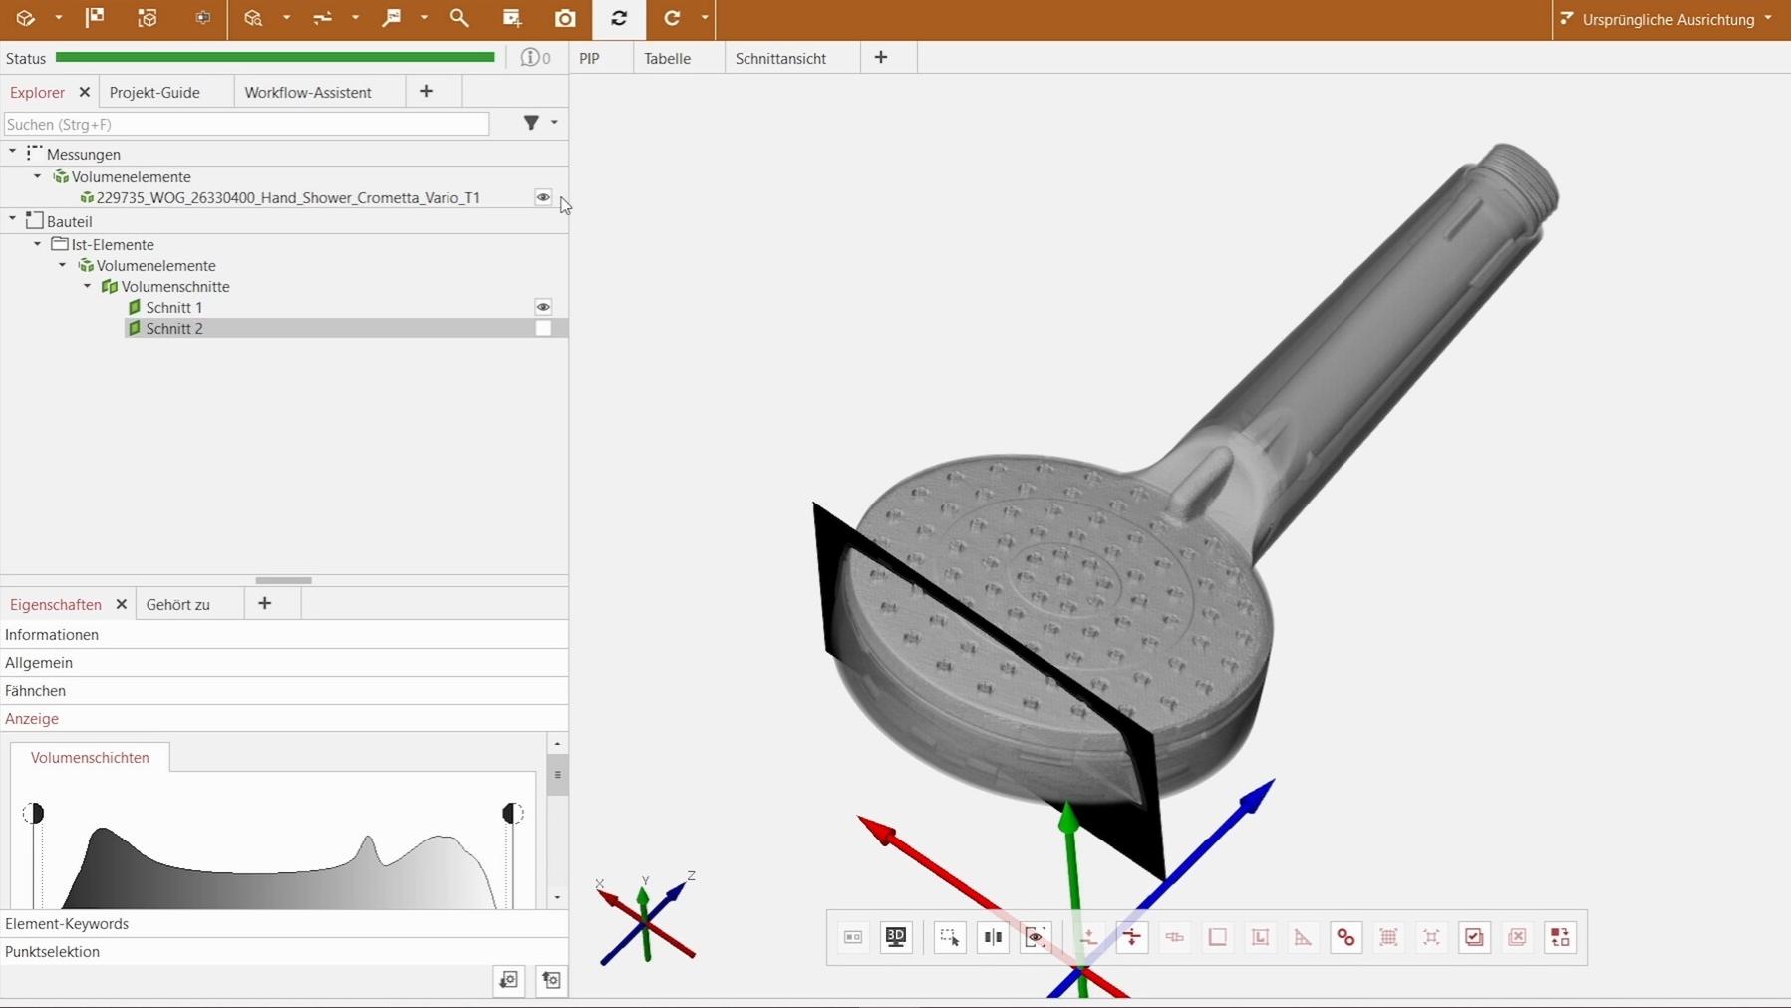Open the Schnittansicht tab
Screen dimensions: 1791x1008
click(780, 58)
